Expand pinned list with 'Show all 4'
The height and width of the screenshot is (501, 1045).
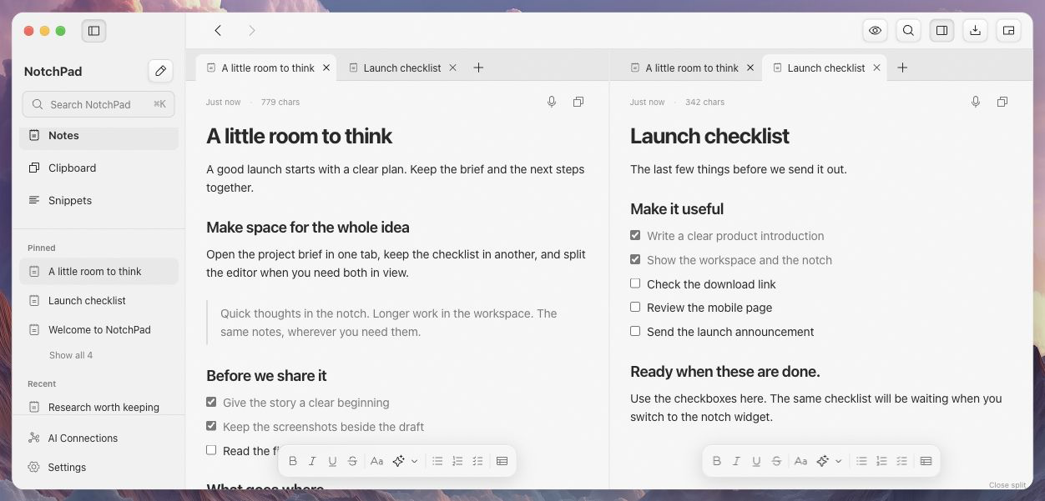[71, 355]
